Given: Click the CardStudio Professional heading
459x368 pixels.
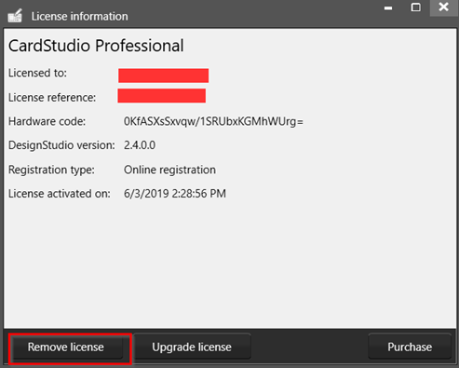Looking at the screenshot, I should pos(96,46).
